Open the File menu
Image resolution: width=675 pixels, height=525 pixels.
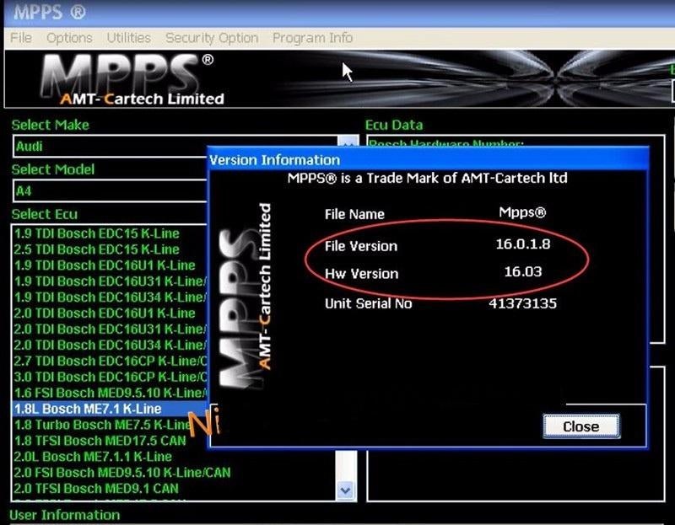[x=20, y=38]
